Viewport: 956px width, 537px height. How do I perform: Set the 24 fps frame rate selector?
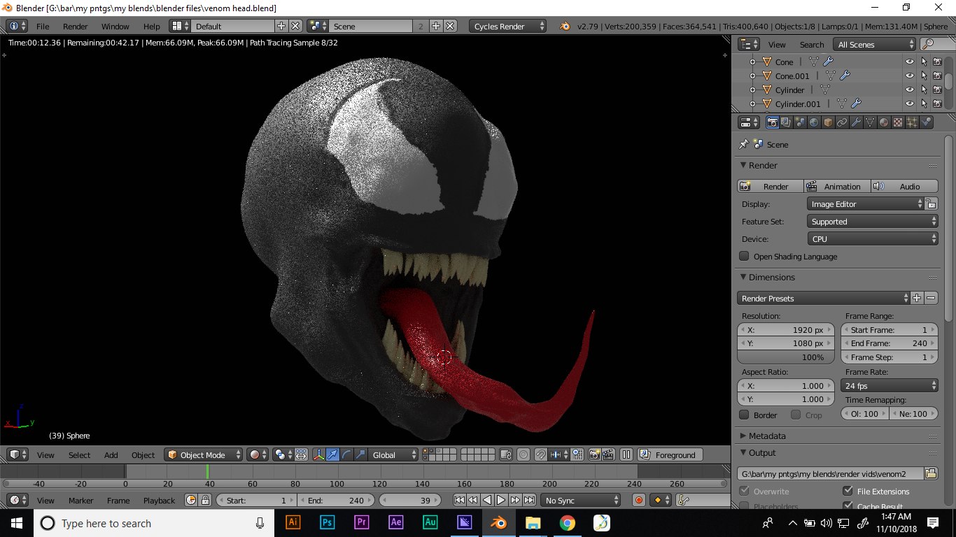coord(889,385)
